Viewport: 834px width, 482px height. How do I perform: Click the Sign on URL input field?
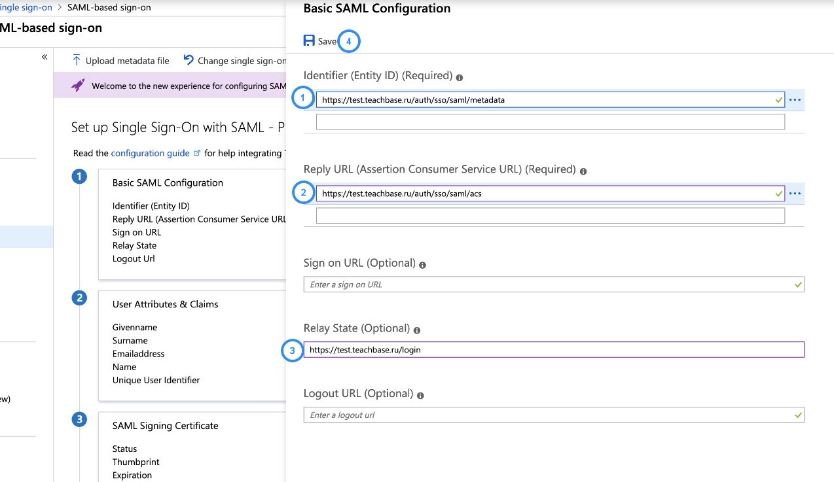point(554,284)
